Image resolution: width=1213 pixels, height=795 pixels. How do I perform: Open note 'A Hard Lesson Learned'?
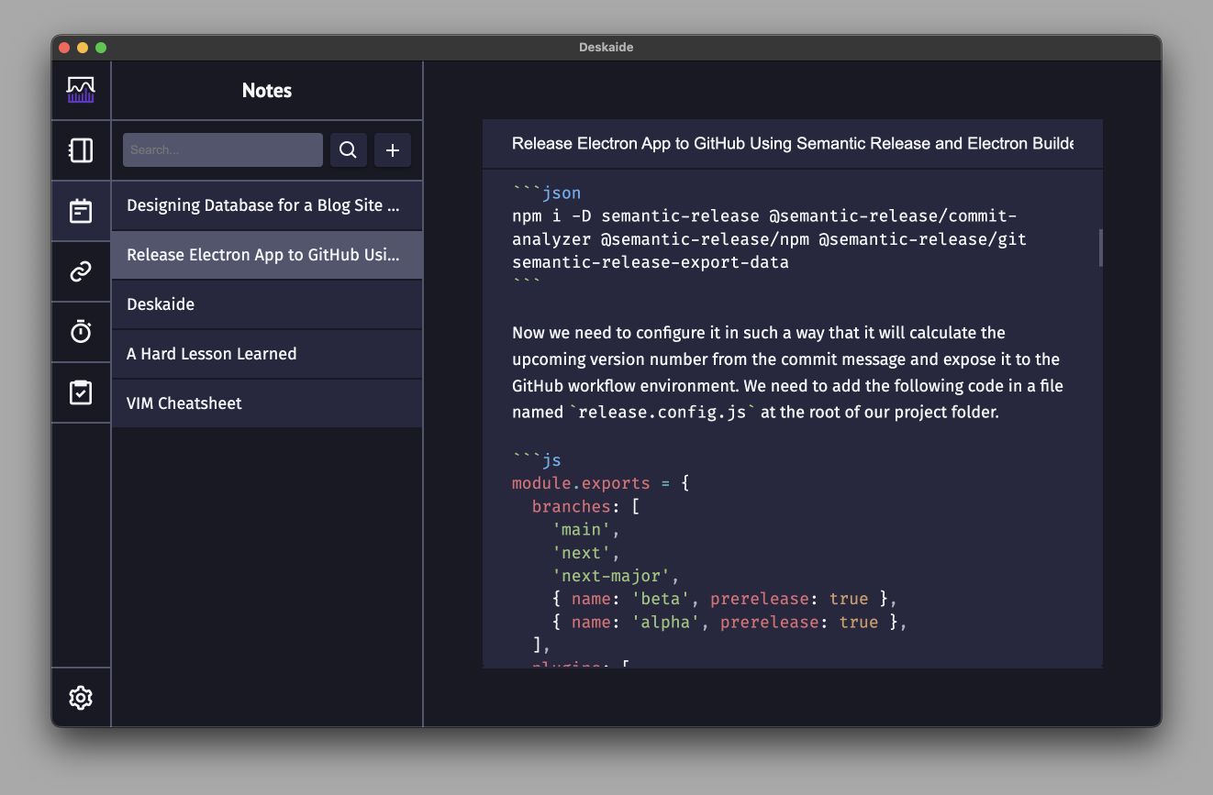pos(267,354)
